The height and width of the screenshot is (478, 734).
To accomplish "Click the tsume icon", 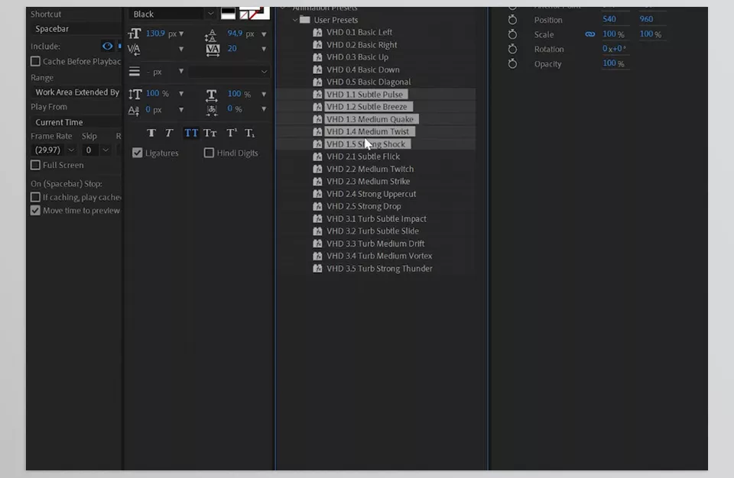I will click(212, 110).
